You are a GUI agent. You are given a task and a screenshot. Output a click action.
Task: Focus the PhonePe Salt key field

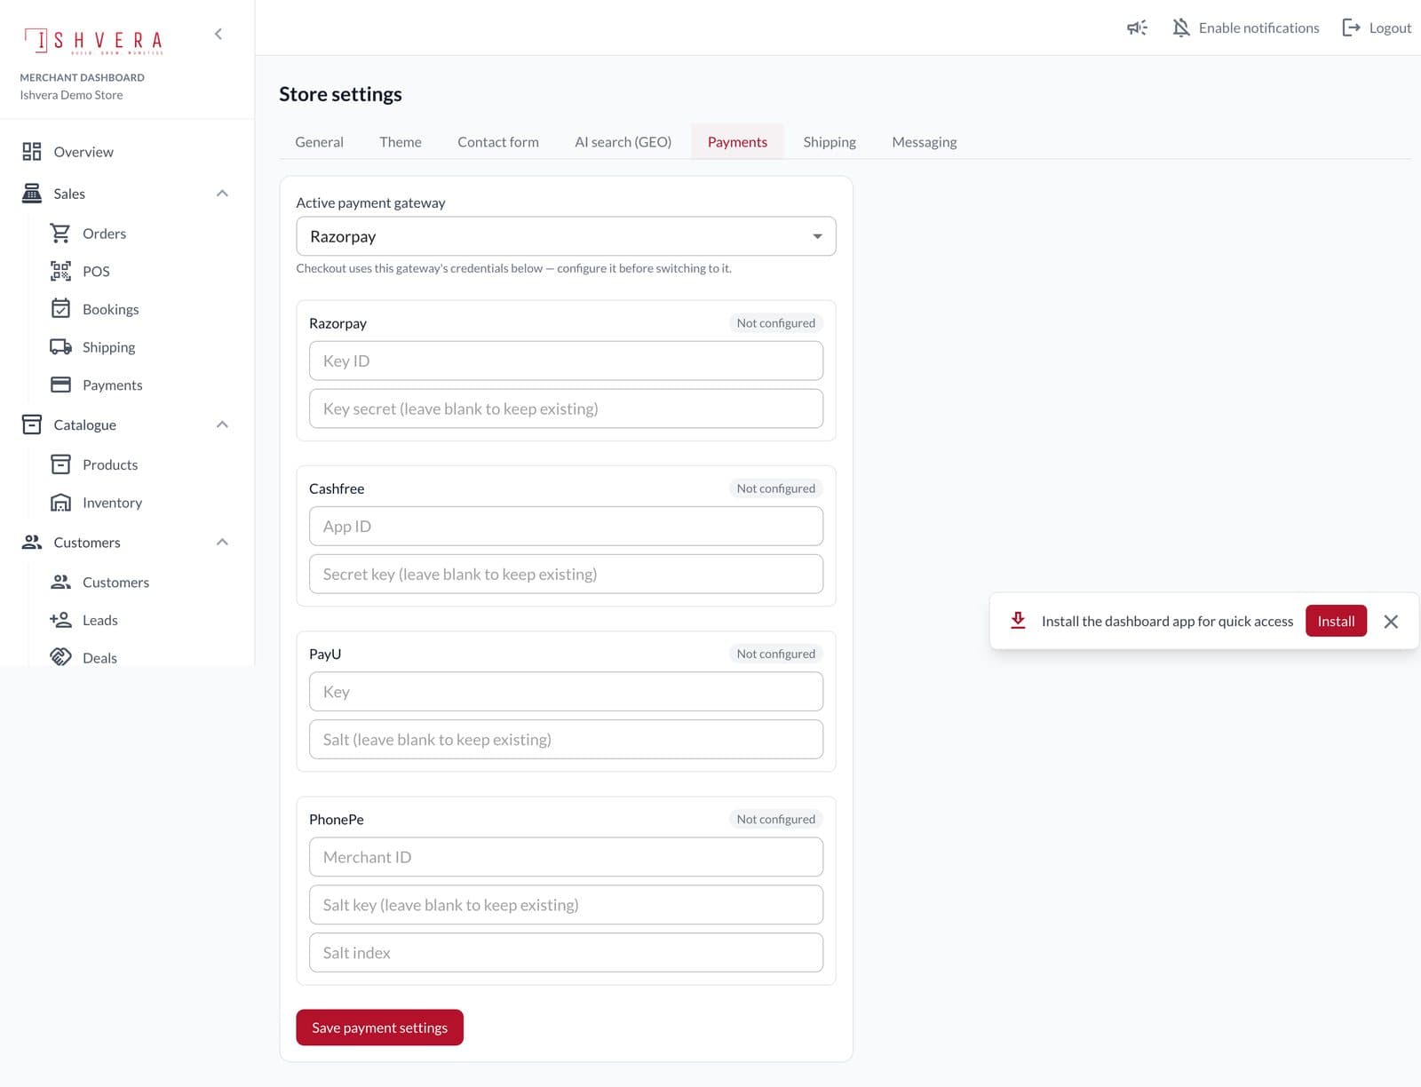pyautogui.click(x=566, y=905)
